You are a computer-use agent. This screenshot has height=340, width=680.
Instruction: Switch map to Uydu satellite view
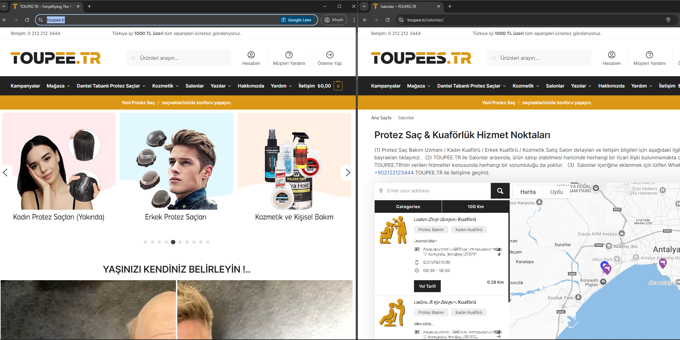[x=556, y=192]
